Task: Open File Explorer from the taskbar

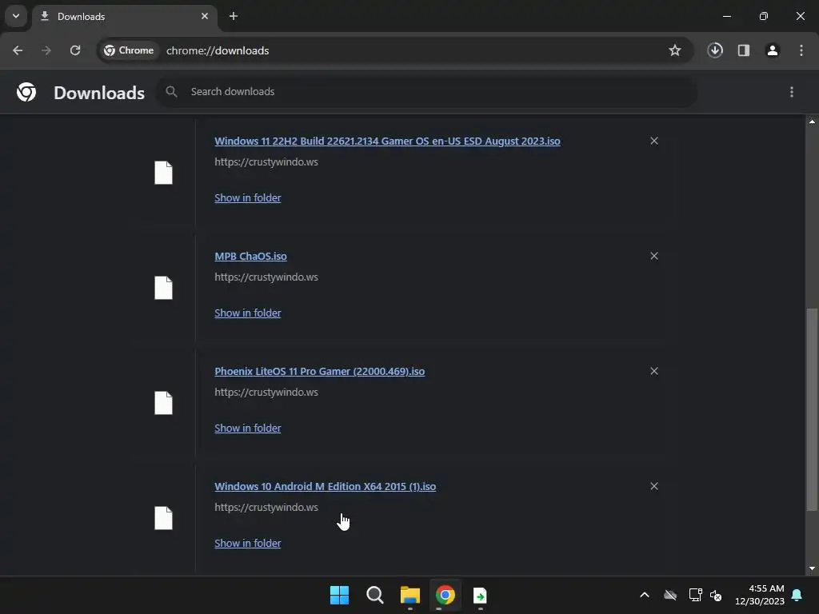Action: [410, 595]
